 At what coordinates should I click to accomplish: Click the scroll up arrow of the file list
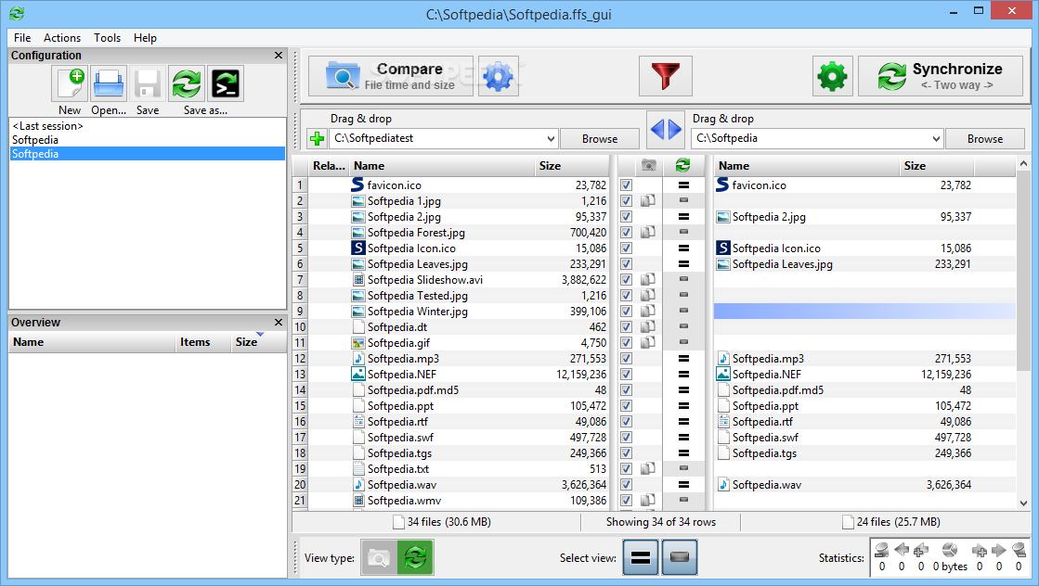[1023, 163]
